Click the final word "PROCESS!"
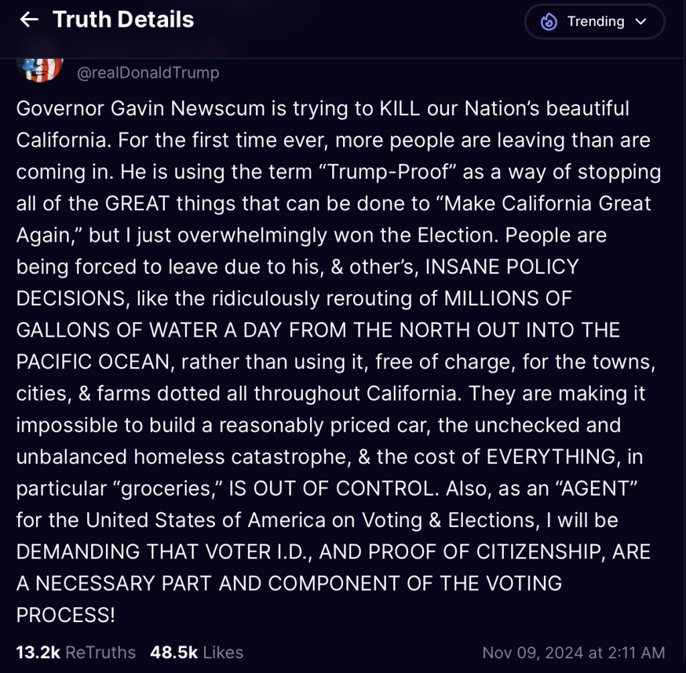Screen dimensions: 686x673 [66, 615]
